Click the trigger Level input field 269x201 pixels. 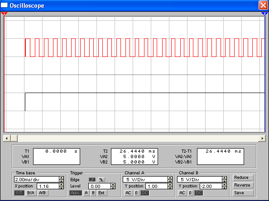coord(100,186)
